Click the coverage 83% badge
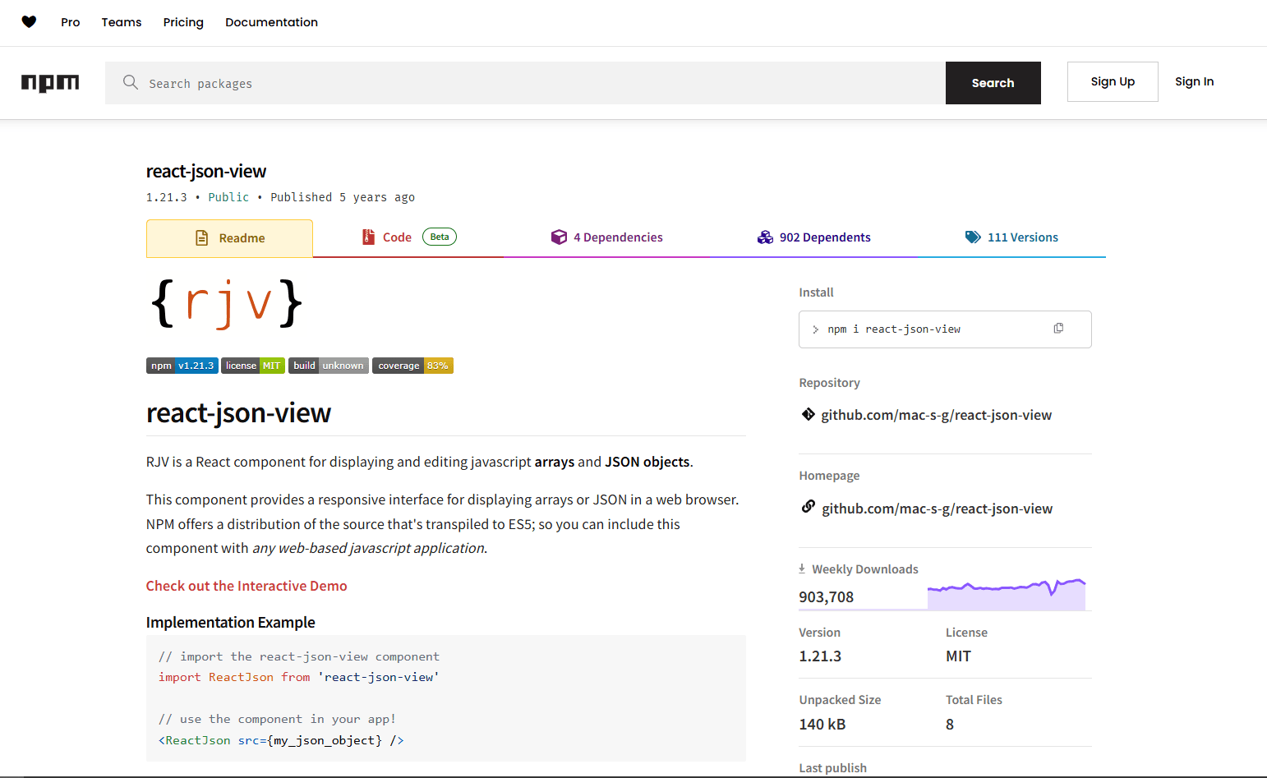This screenshot has width=1267, height=778. coord(412,365)
